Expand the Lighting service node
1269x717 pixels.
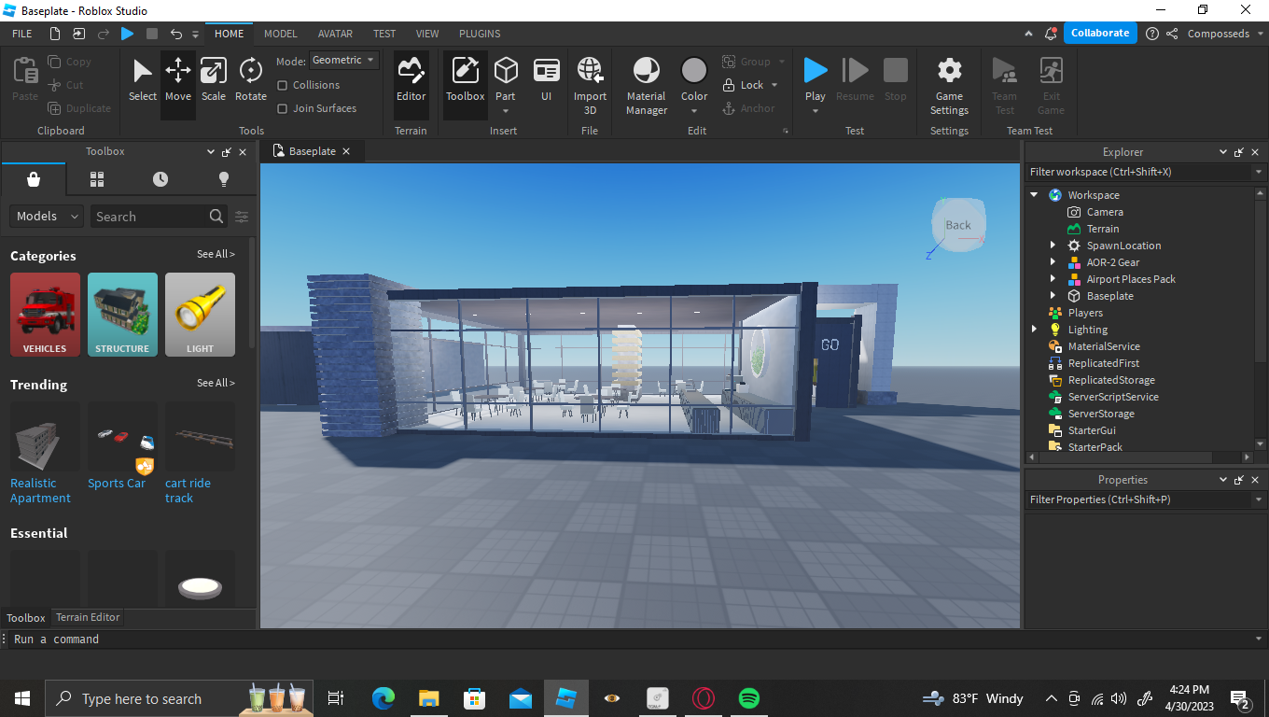point(1034,330)
